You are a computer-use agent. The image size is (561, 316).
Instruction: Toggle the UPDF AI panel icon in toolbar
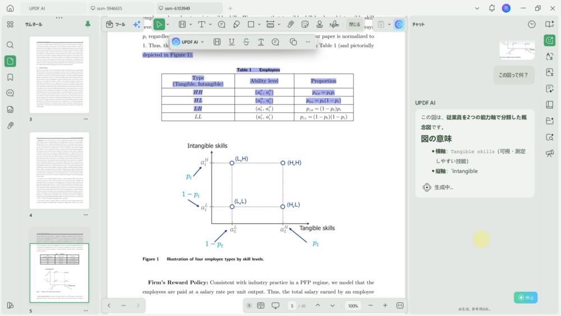coord(399,24)
